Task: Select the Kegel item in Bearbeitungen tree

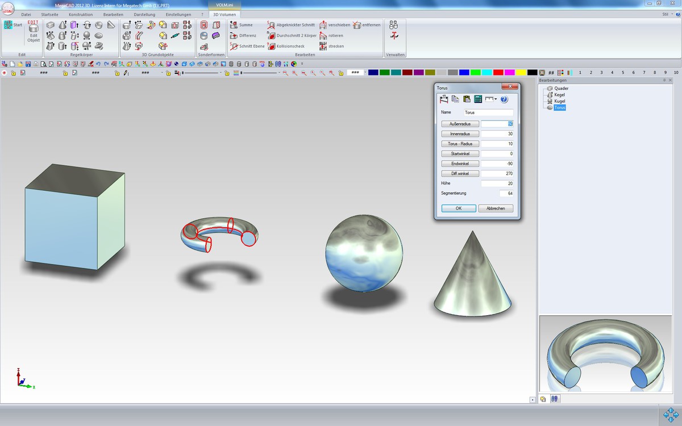Action: pos(559,95)
